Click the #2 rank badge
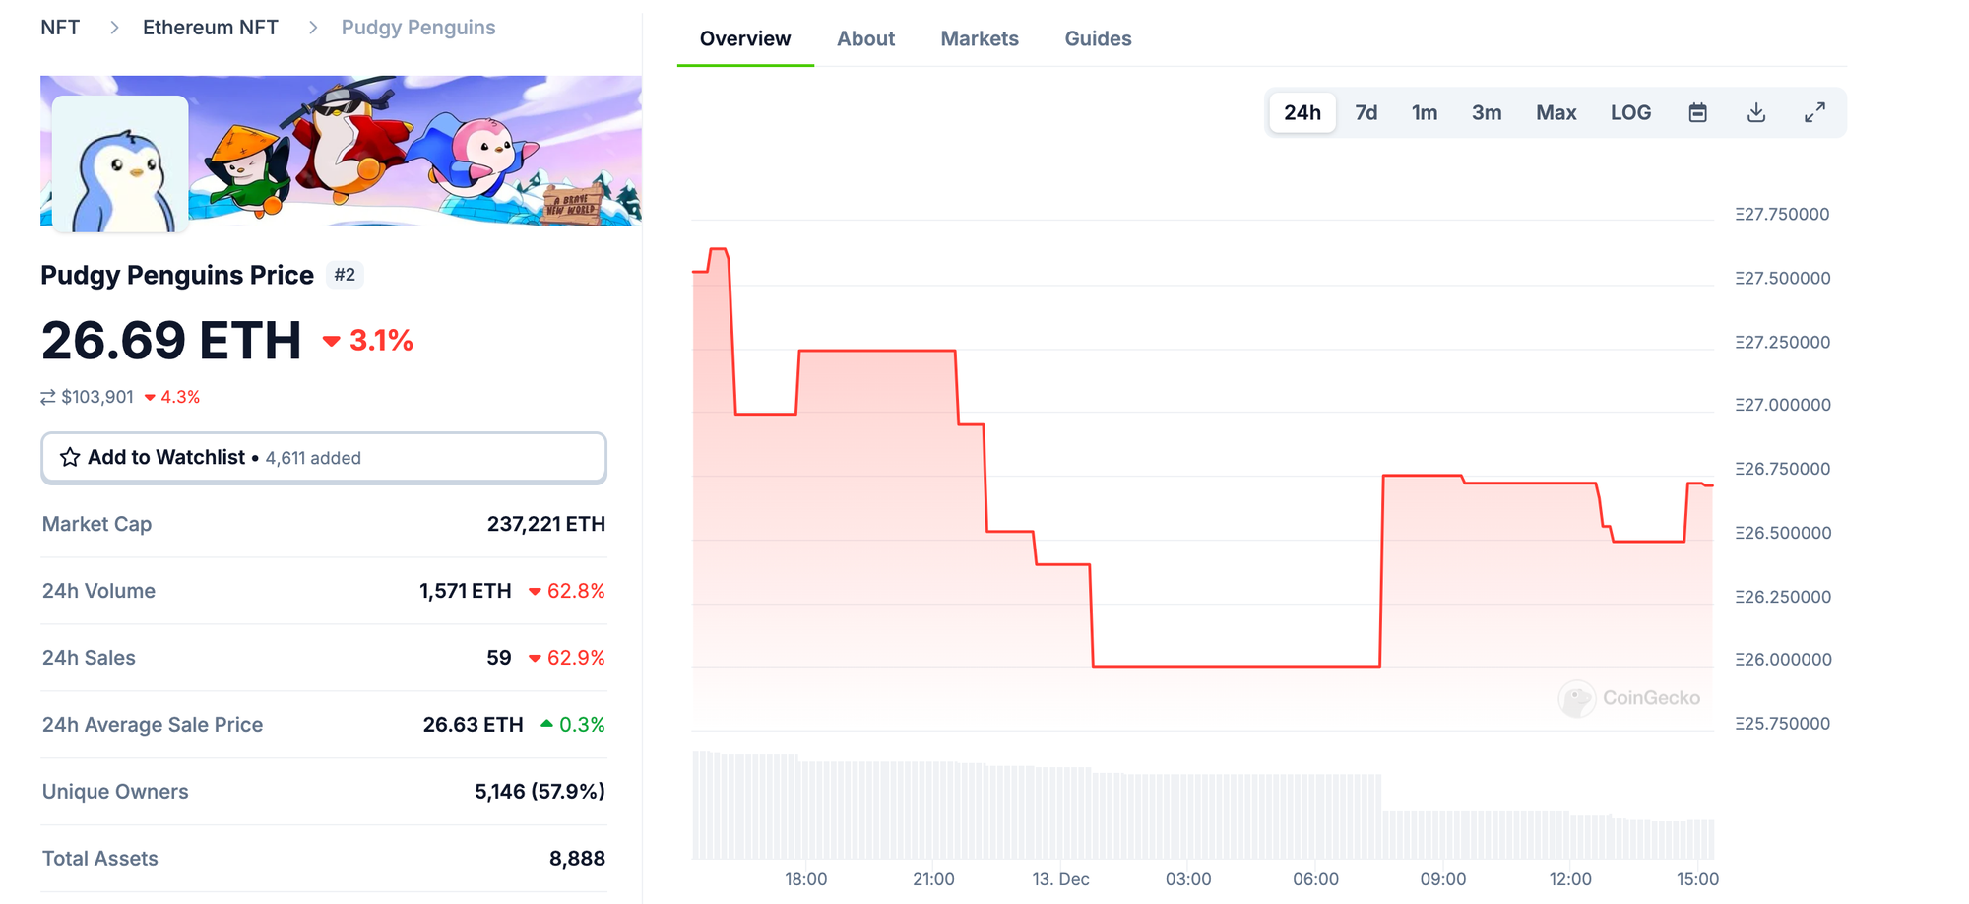The height and width of the screenshot is (904, 1969). (345, 275)
